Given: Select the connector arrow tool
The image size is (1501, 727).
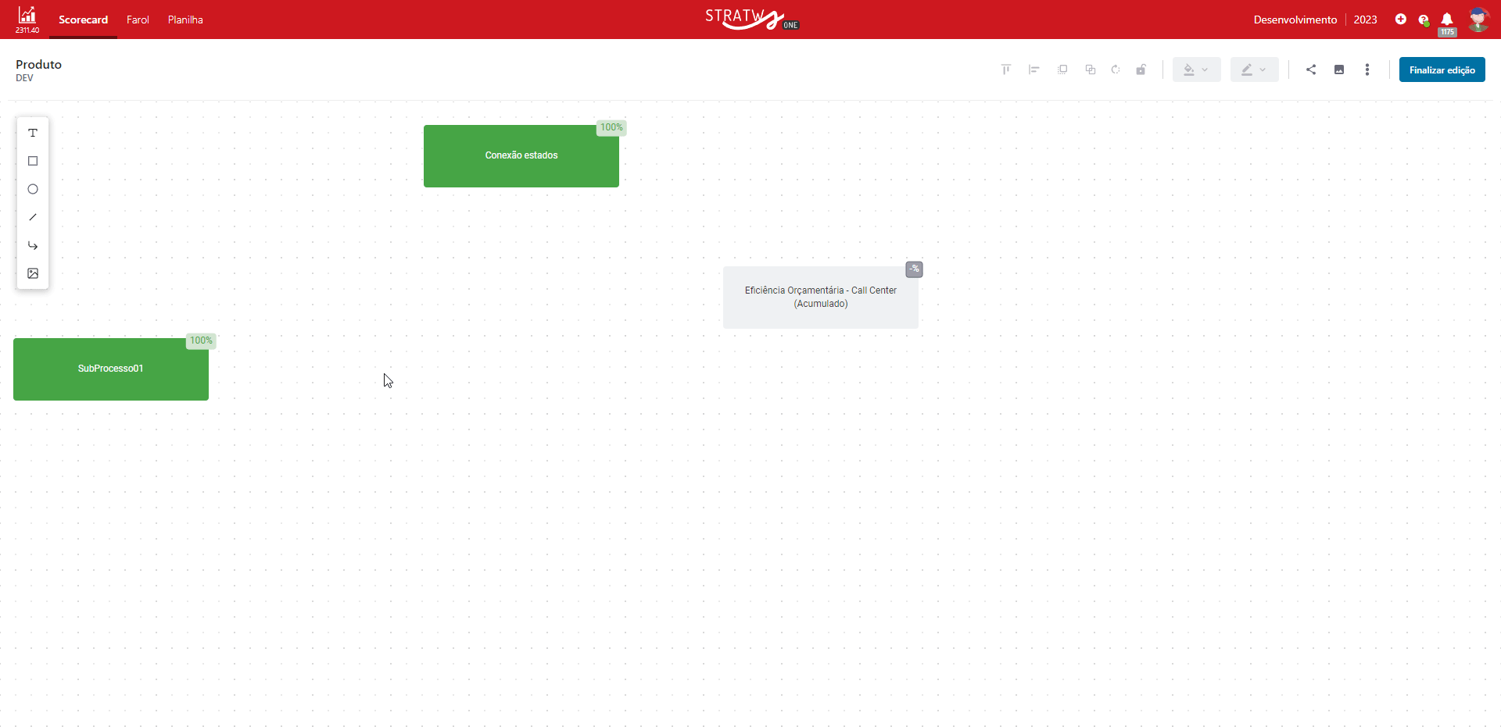Looking at the screenshot, I should coord(33,245).
